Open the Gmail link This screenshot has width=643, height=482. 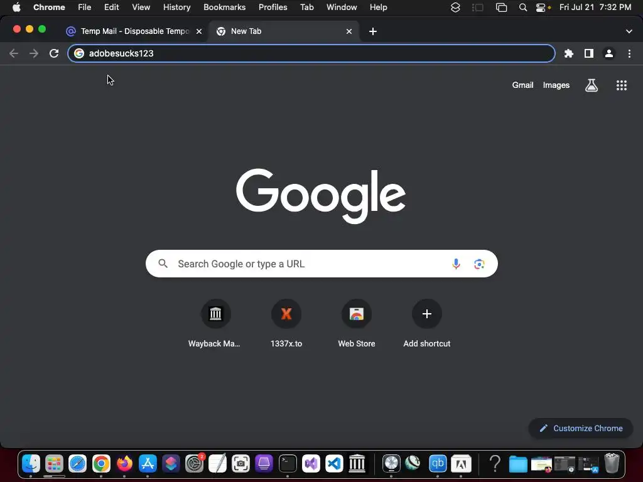coord(522,85)
